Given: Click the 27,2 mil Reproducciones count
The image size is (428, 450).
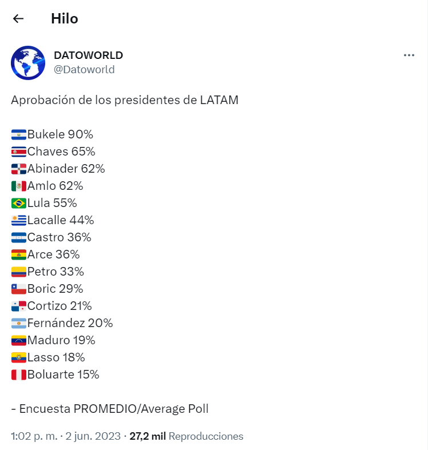Looking at the screenshot, I should (x=186, y=436).
